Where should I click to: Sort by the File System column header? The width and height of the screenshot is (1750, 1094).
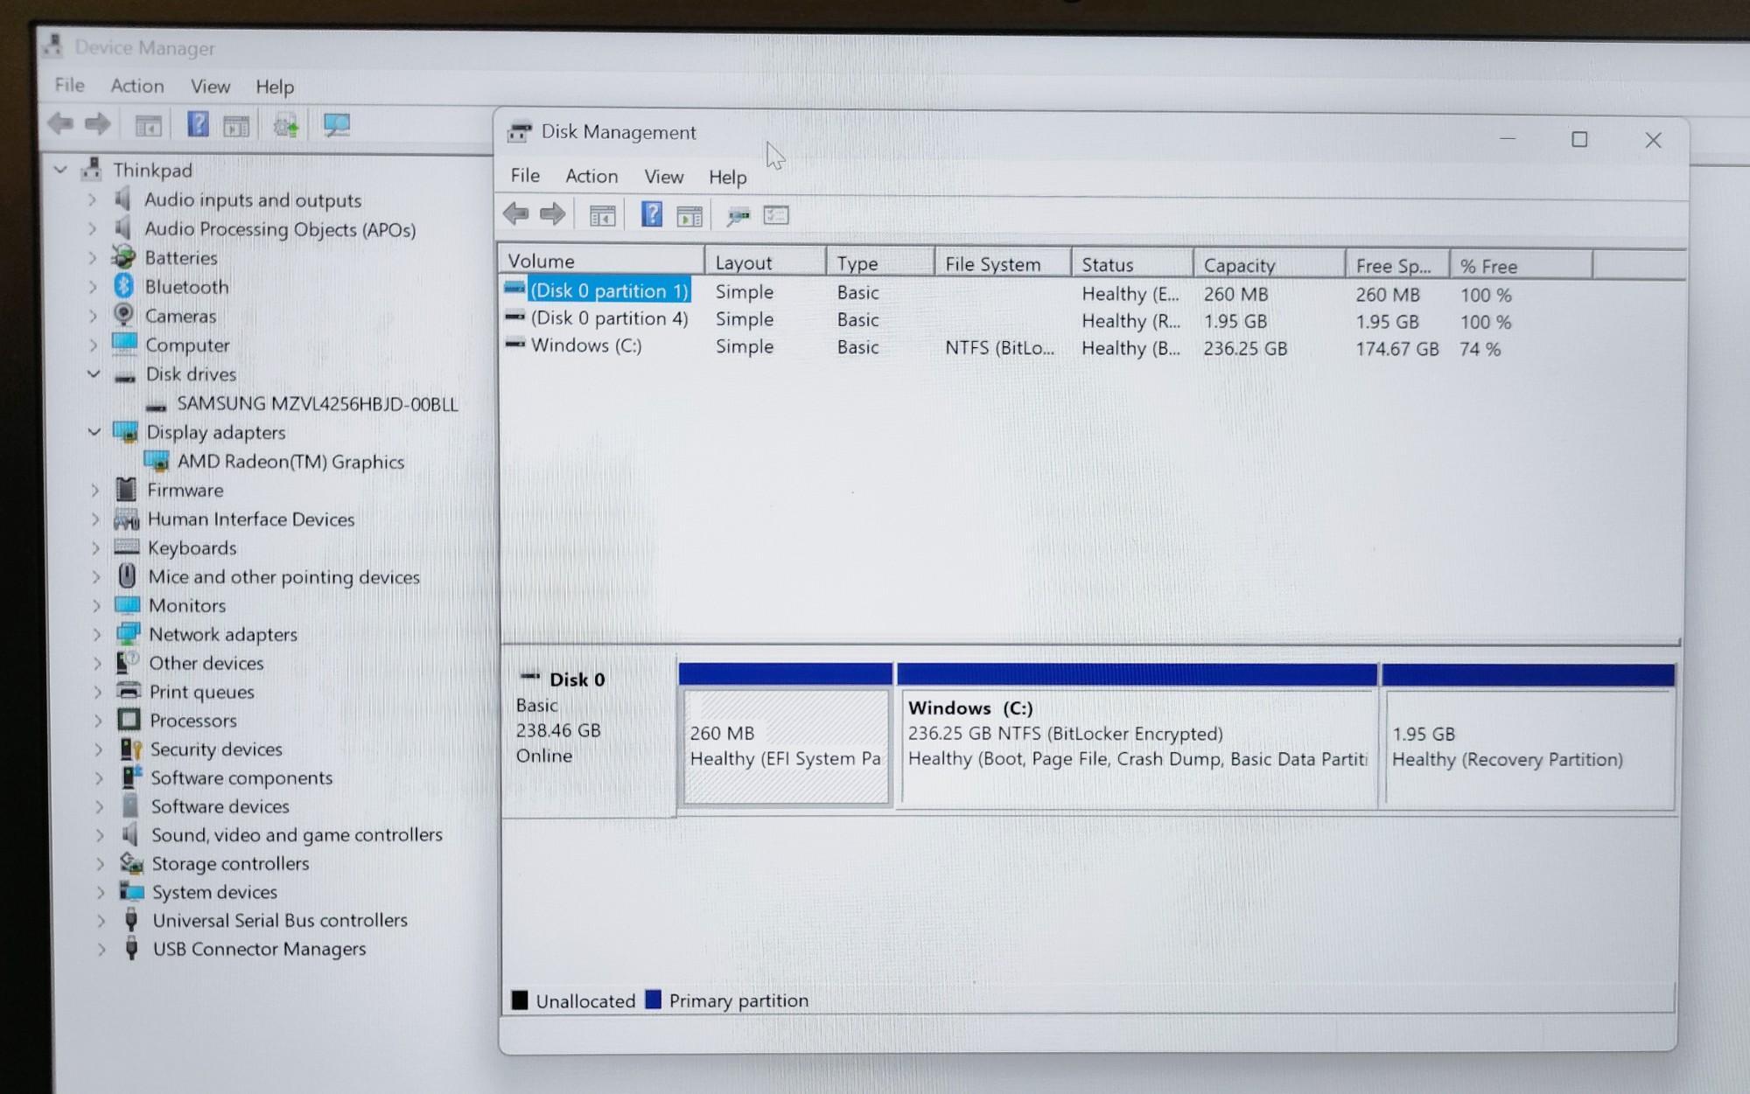tap(1003, 264)
